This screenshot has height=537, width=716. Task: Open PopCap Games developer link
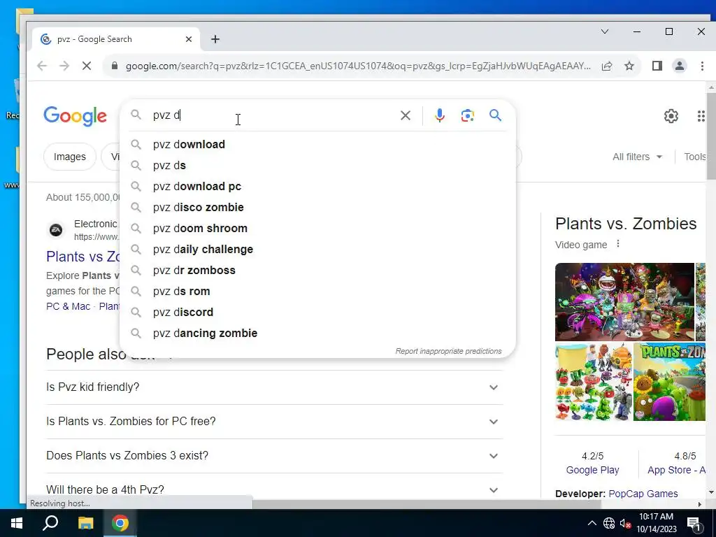tap(643, 494)
